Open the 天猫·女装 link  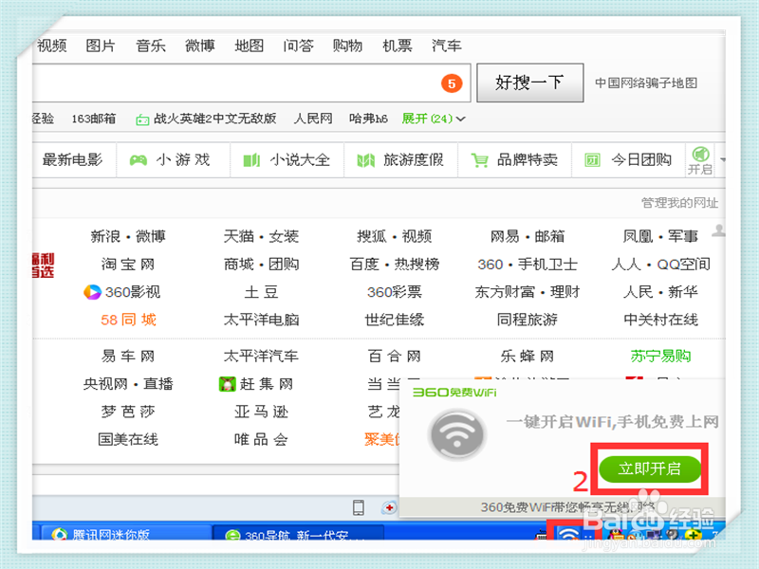click(x=262, y=236)
